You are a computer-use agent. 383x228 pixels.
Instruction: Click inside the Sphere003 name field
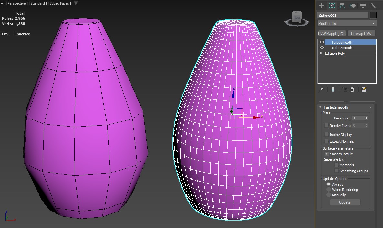tap(342, 15)
